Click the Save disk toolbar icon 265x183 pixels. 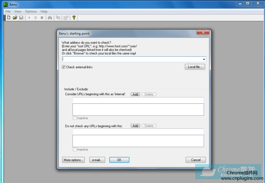(21, 18)
